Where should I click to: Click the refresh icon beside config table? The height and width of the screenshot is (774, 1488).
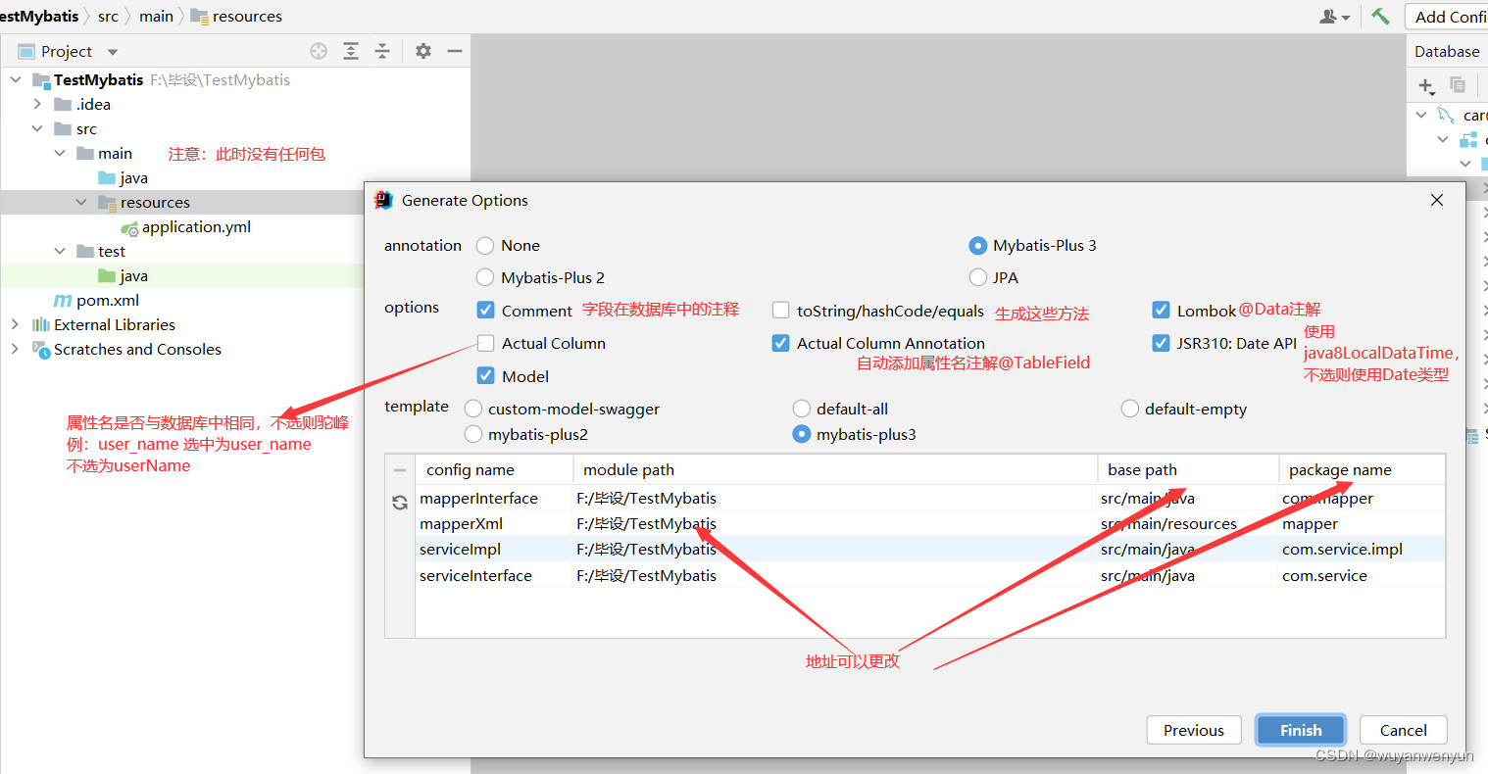(x=400, y=503)
